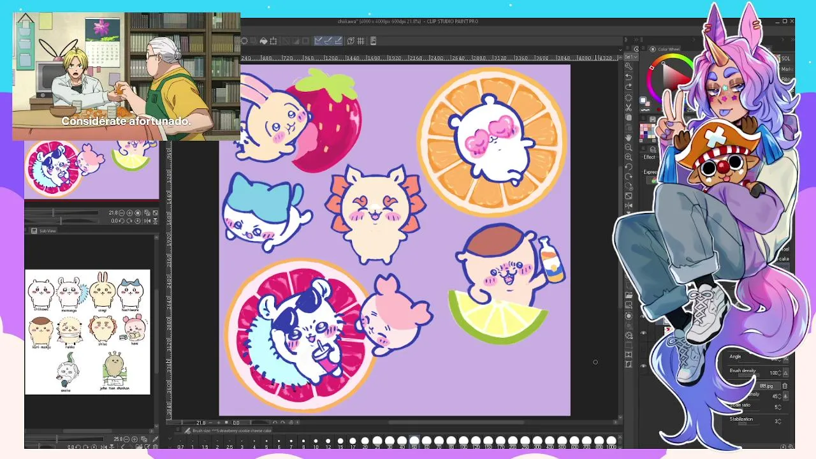Click Navigator 100% zoom button

(138, 213)
